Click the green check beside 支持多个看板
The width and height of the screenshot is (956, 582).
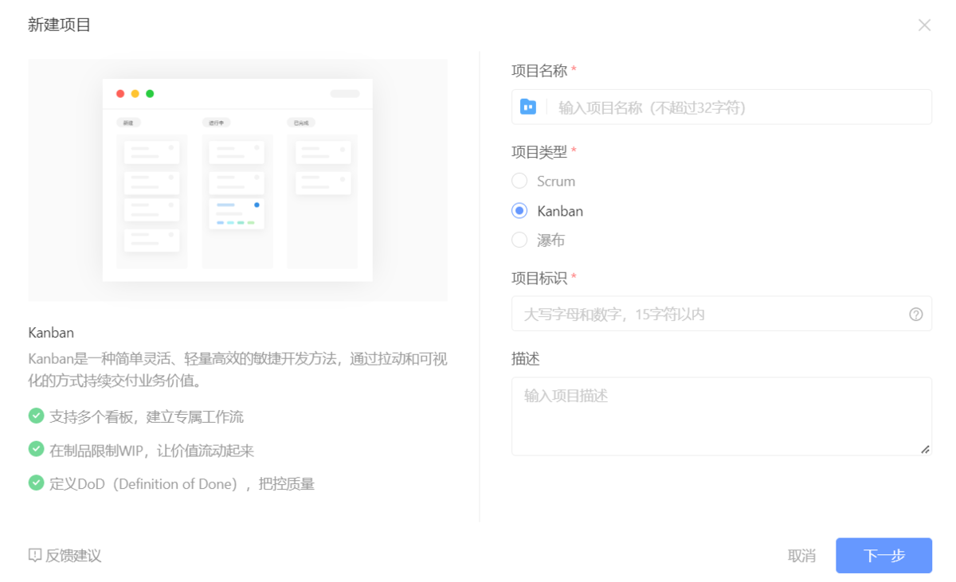click(36, 416)
